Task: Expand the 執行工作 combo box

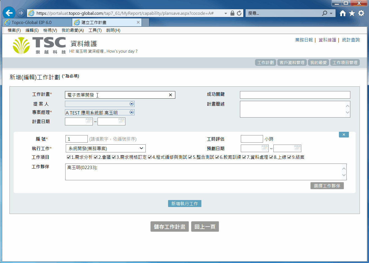Action: coord(141,148)
